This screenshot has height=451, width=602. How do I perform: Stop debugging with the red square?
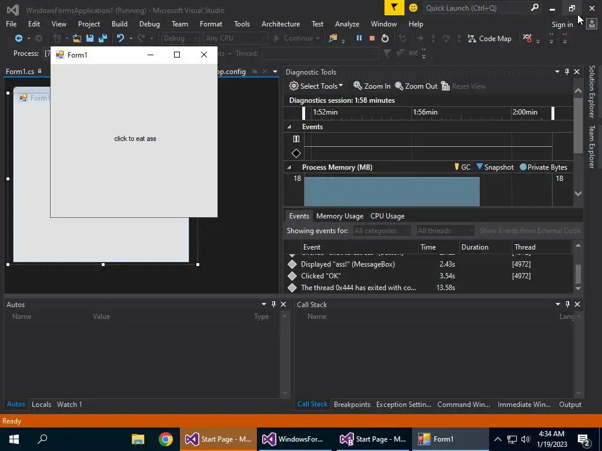(x=372, y=38)
